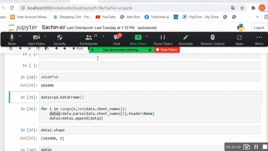Screen dimensions: 268x151
Task: Click cell data1=pd.DataFrame()
Action: (150, 97)
